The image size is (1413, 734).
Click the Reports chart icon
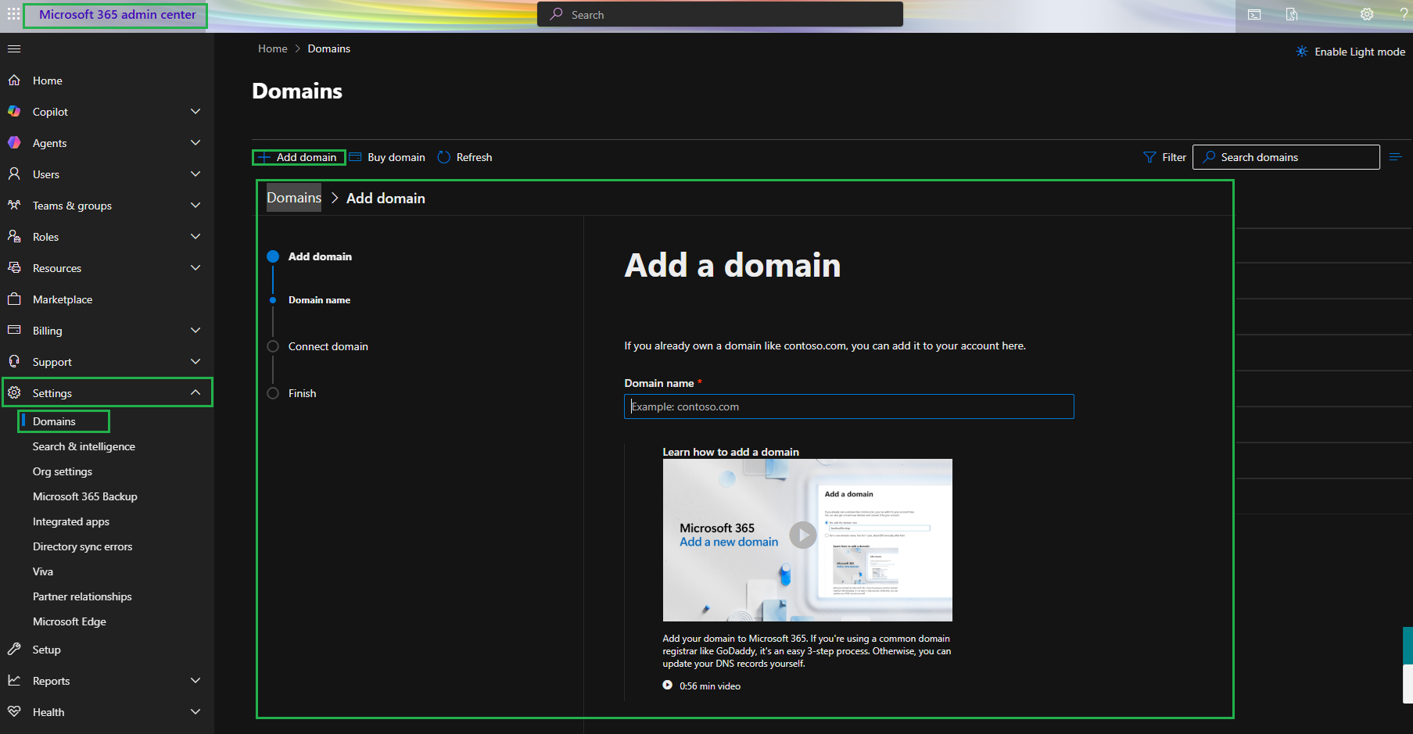pyautogui.click(x=14, y=681)
